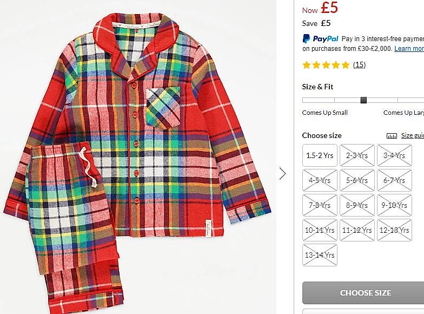Click the five-star rating icons
Image resolution: width=424 pixels, height=314 pixels.
(x=326, y=65)
